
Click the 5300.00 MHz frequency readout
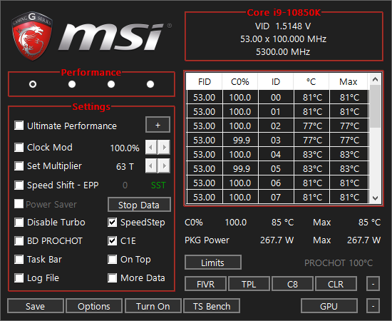click(283, 52)
